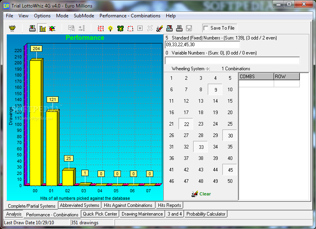Click the empty first row under COMBS

click(256, 84)
